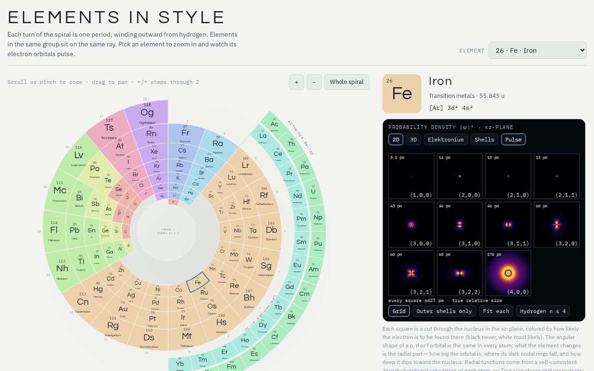Select the Shells view mode
Image resolution: width=594 pixels, height=371 pixels.
pos(484,140)
